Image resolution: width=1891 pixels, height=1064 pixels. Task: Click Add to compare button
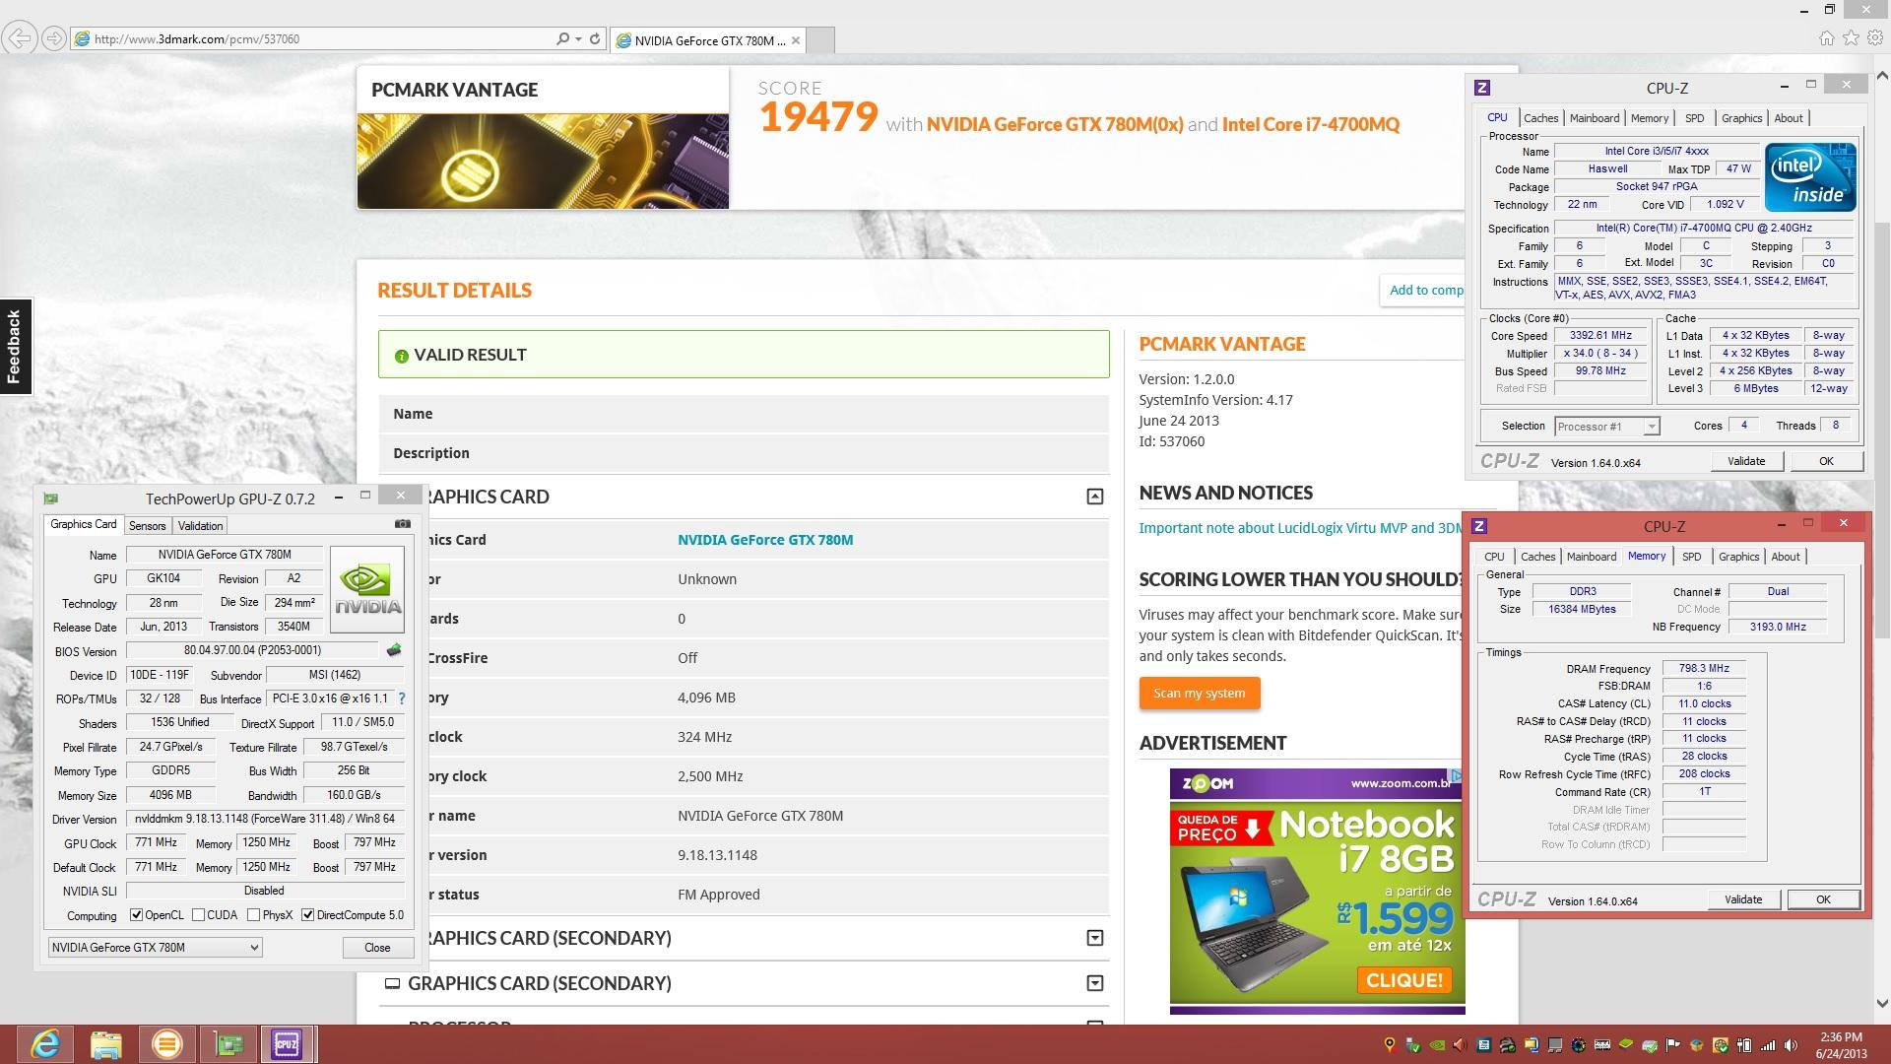[x=1422, y=290]
